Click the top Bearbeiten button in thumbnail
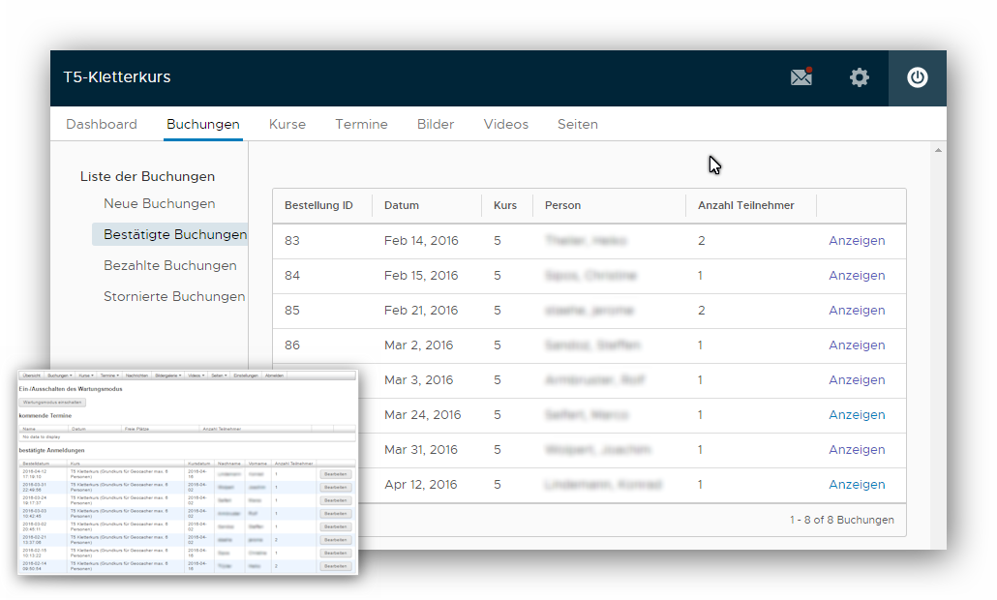The height and width of the screenshot is (600, 997). click(x=335, y=474)
